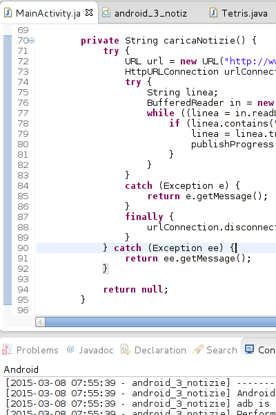This screenshot has height=415, width=276.
Task: Open the android_3_notiz editor tab
Action: tap(145, 12)
